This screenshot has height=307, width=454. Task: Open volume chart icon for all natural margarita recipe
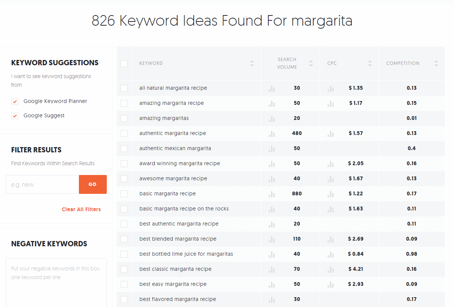272,88
